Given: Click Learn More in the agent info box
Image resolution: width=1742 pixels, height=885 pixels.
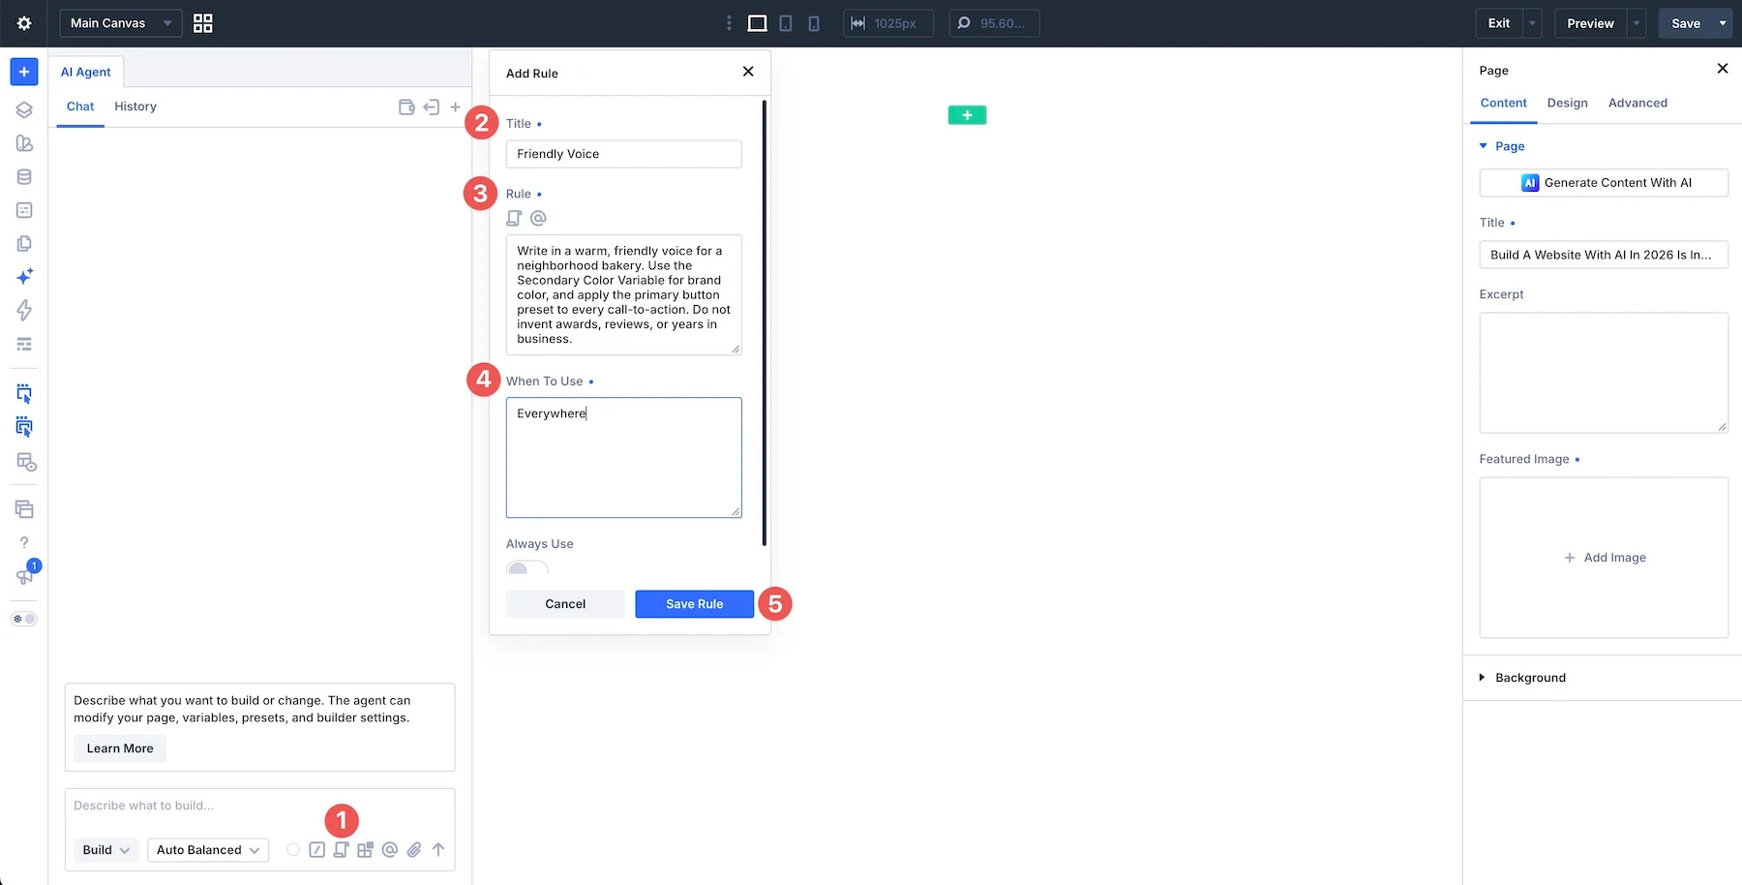Looking at the screenshot, I should tap(120, 748).
